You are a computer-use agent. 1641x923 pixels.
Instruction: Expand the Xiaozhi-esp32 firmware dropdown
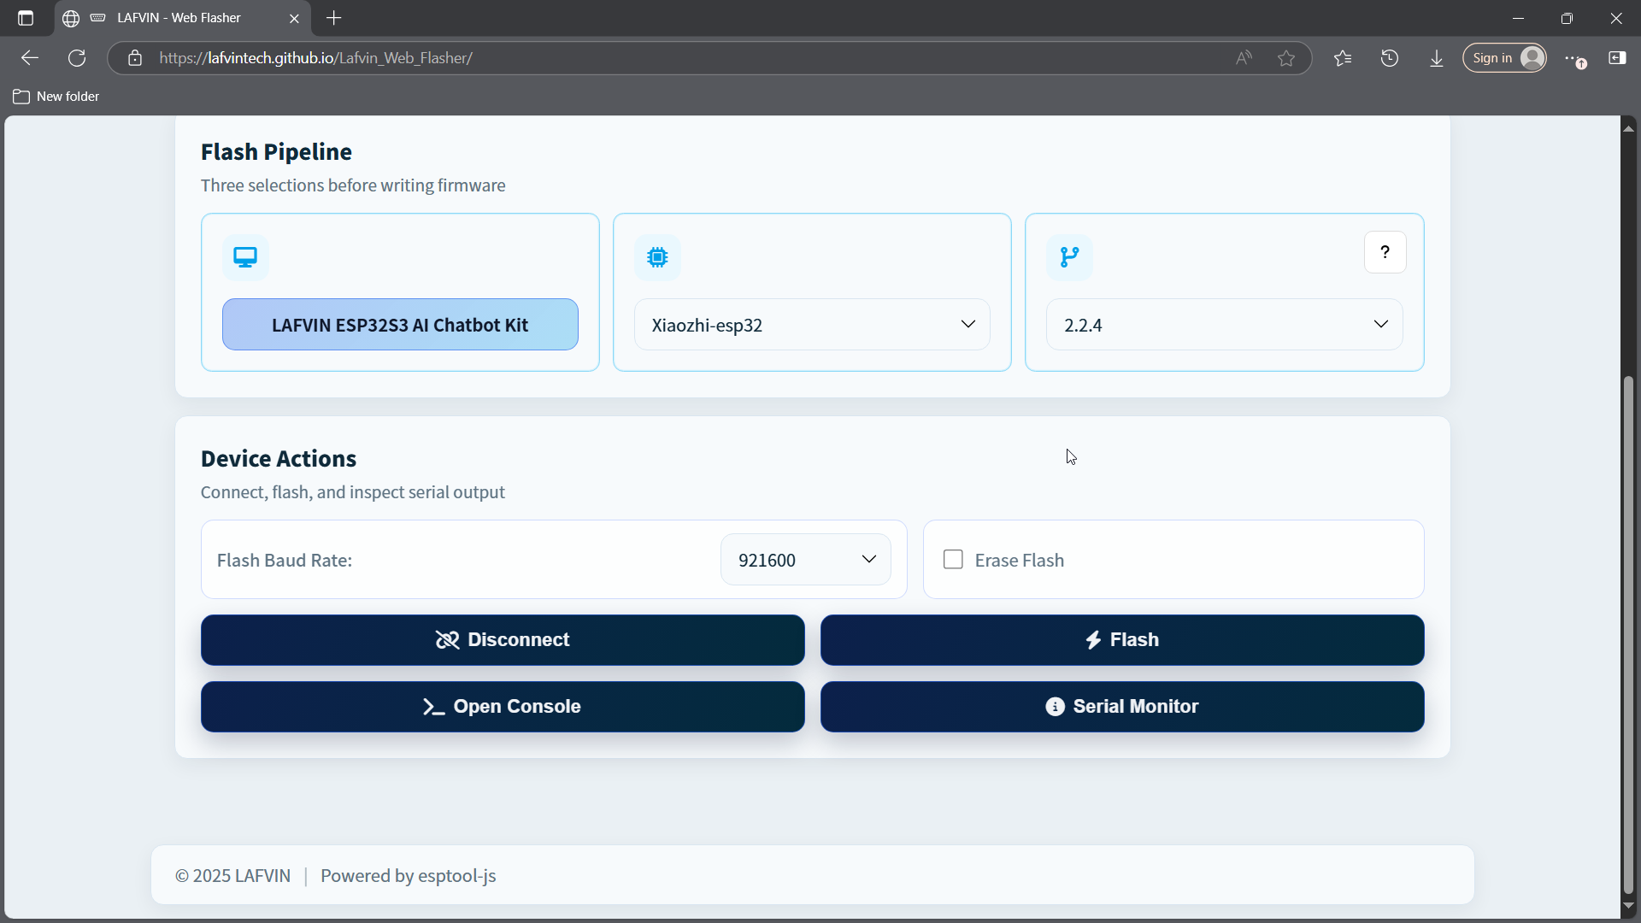[x=812, y=325]
